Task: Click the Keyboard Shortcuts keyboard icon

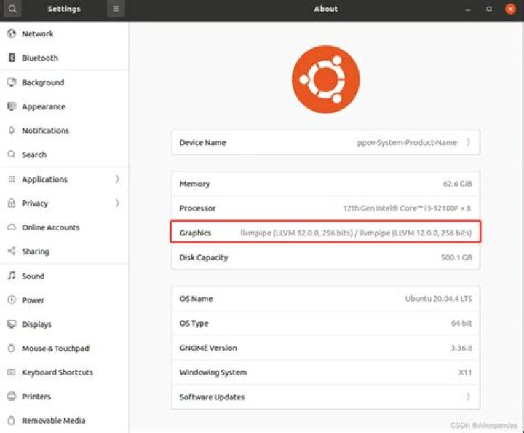Action: tap(11, 372)
